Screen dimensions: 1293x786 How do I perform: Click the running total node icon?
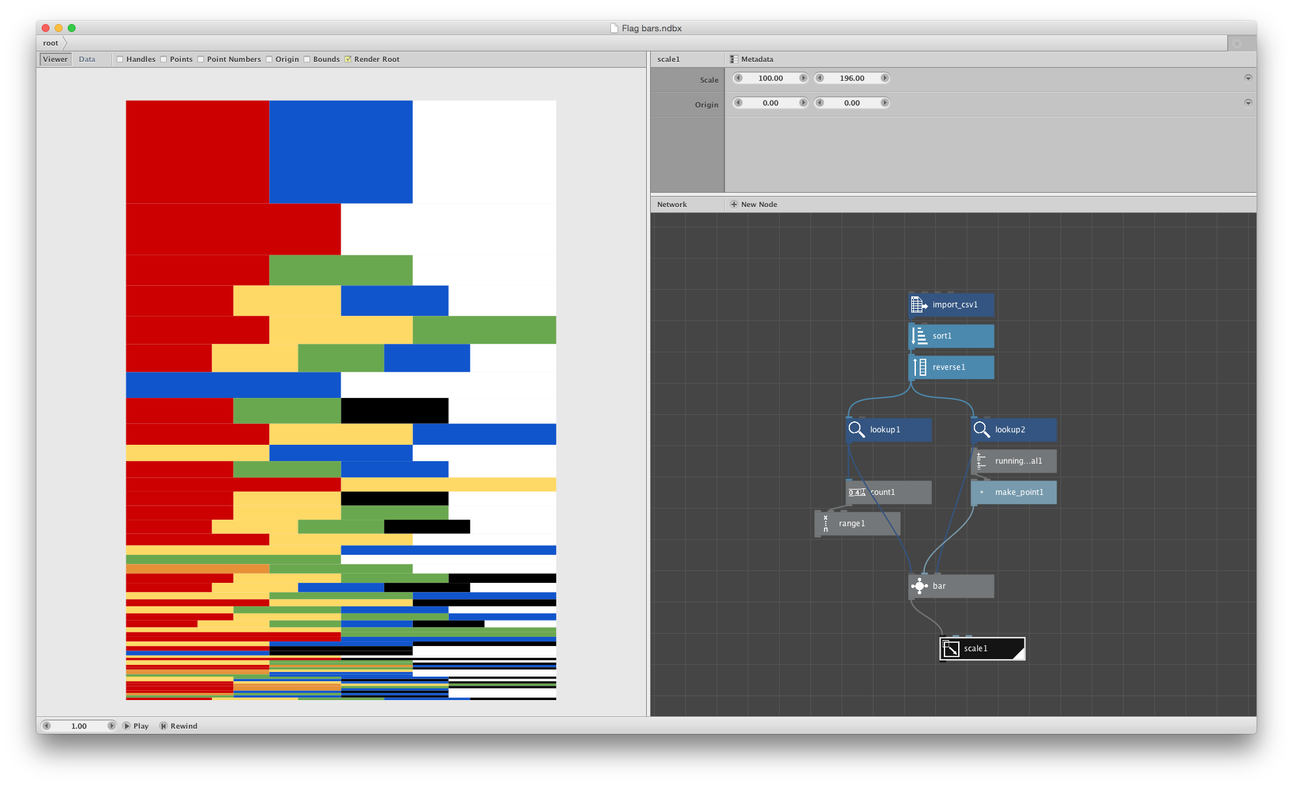[x=982, y=460]
